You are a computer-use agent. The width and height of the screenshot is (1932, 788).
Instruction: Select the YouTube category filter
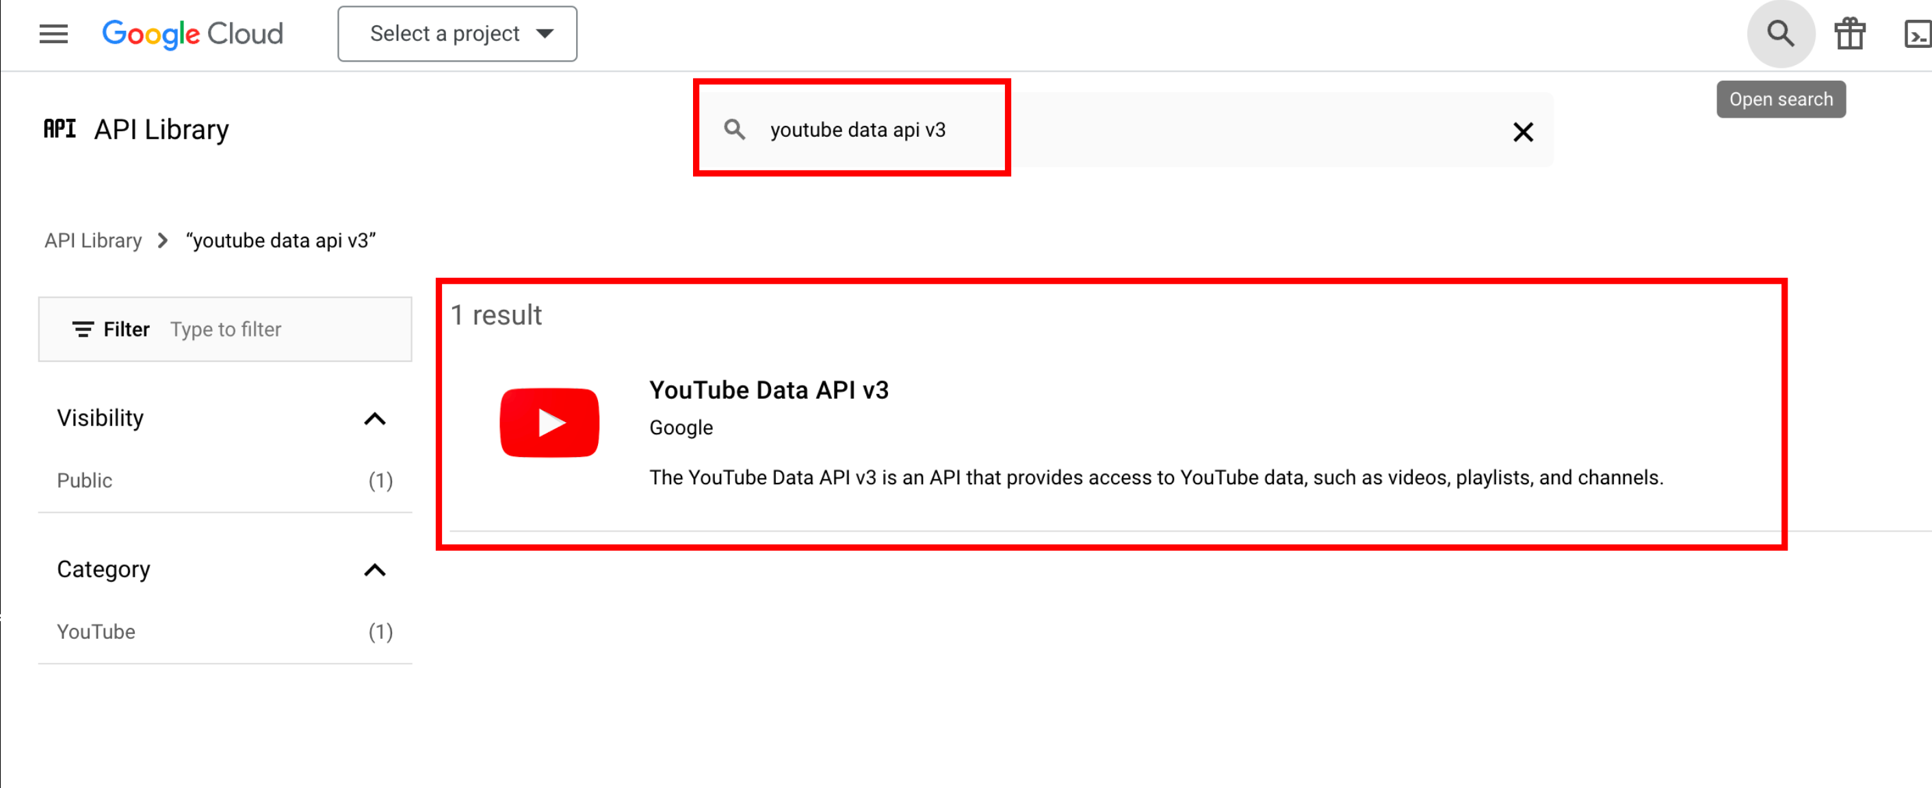click(96, 631)
